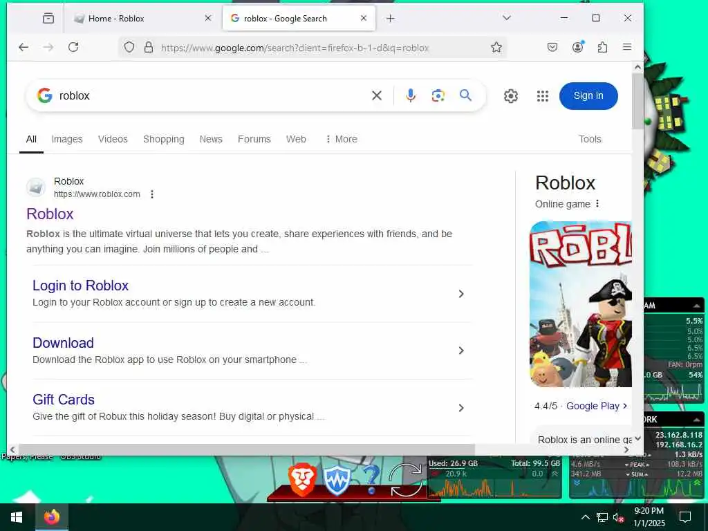Open the list all tabs dropdown arrow

point(507,18)
